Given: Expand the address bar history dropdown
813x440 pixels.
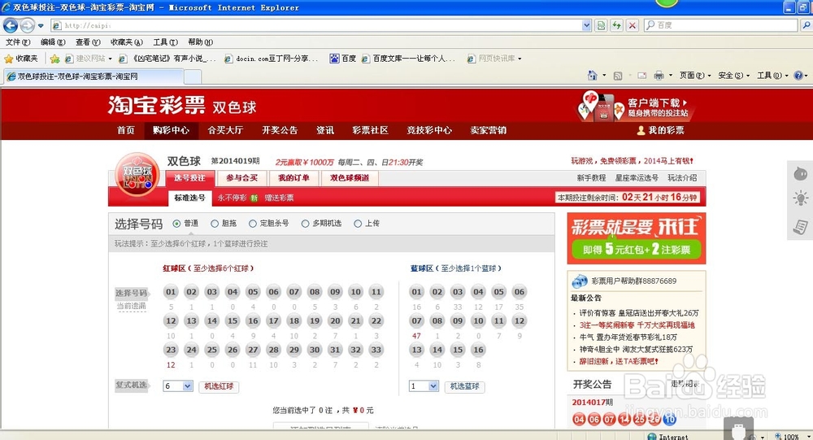Looking at the screenshot, I should click(586, 25).
